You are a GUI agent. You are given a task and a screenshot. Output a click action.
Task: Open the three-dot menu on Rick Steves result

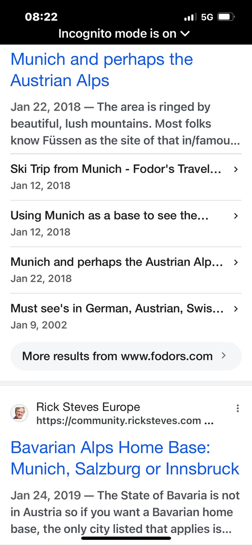[x=238, y=408]
